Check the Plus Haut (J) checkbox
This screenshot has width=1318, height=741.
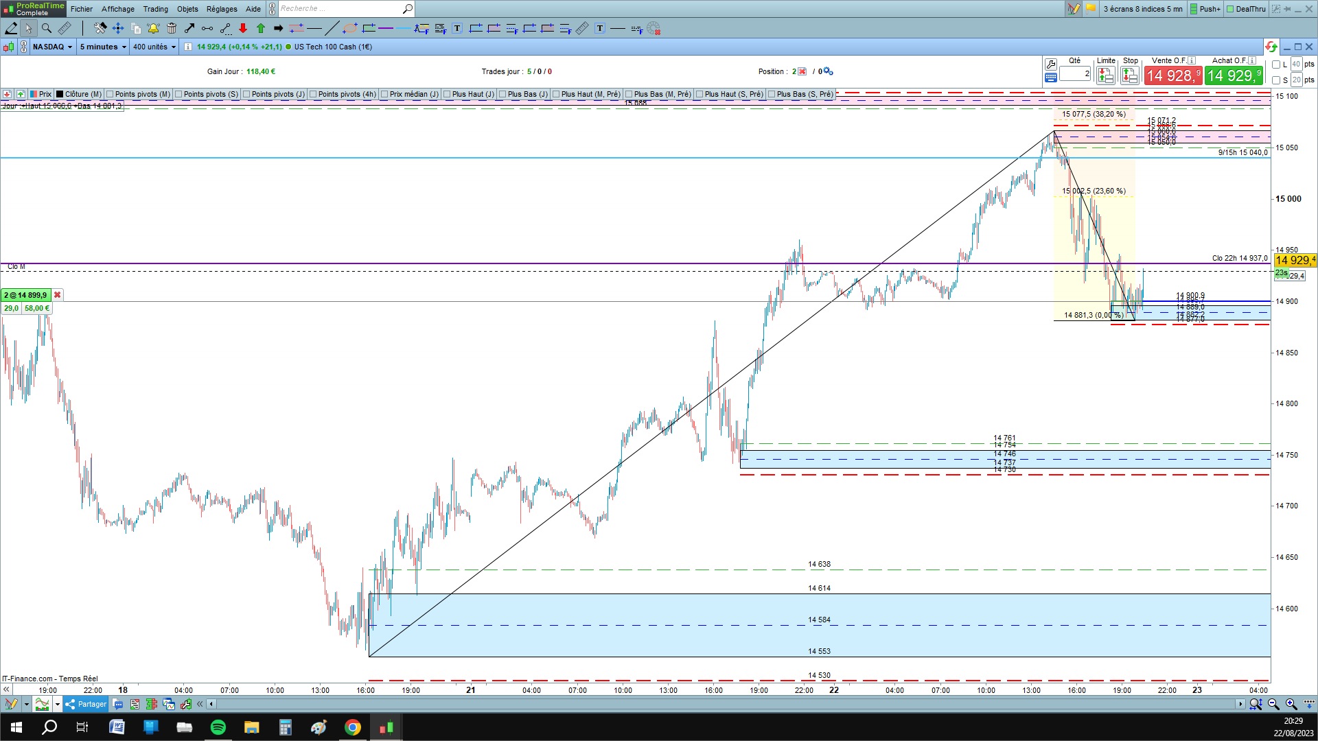coord(447,94)
